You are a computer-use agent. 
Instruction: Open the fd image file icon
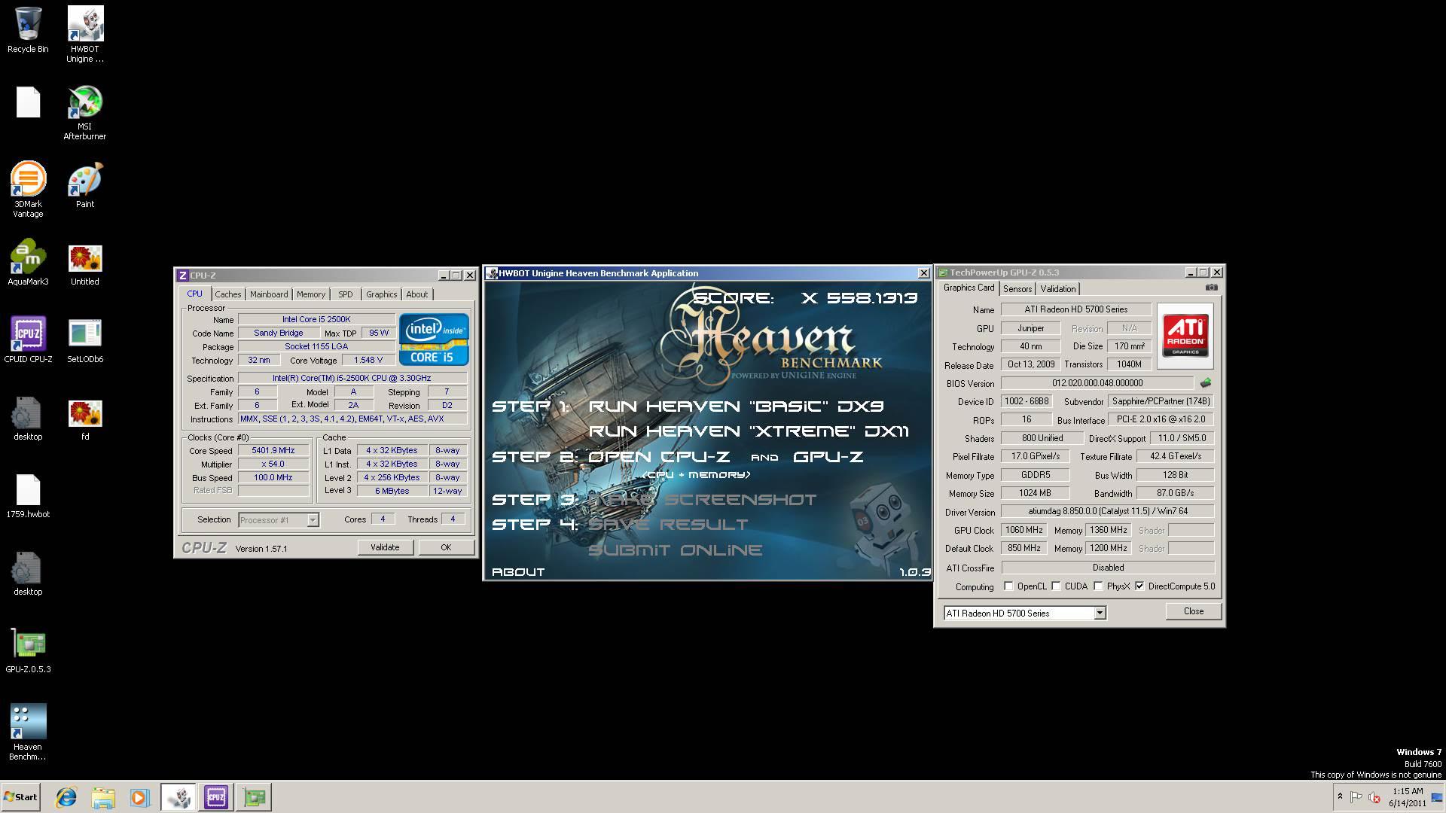(x=85, y=420)
